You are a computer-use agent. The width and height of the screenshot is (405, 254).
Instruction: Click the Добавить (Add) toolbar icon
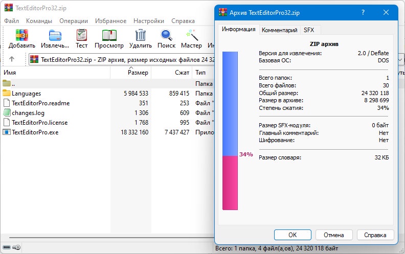click(x=21, y=35)
